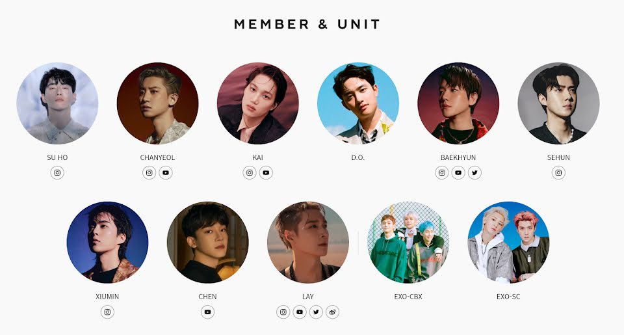Open KAI's YouTube icon

[x=266, y=173]
